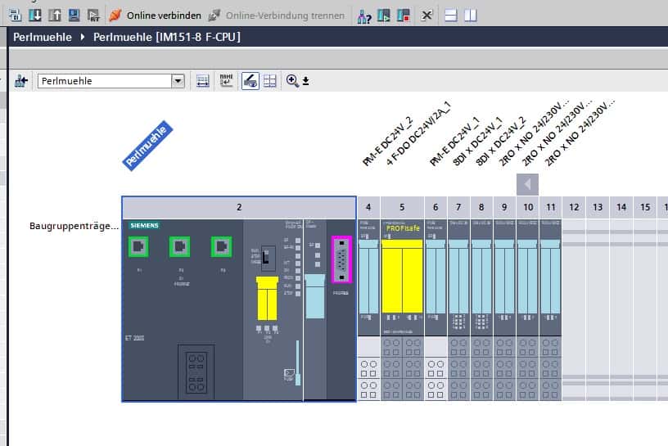The image size is (668, 446).
Task: Select empty slot 12 header
Action: click(x=574, y=208)
